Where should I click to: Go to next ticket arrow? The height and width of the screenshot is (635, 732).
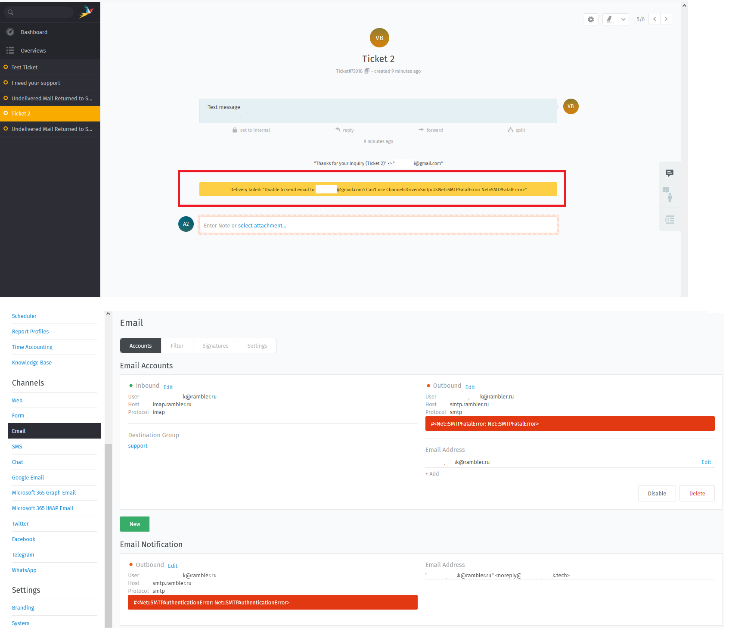(666, 19)
